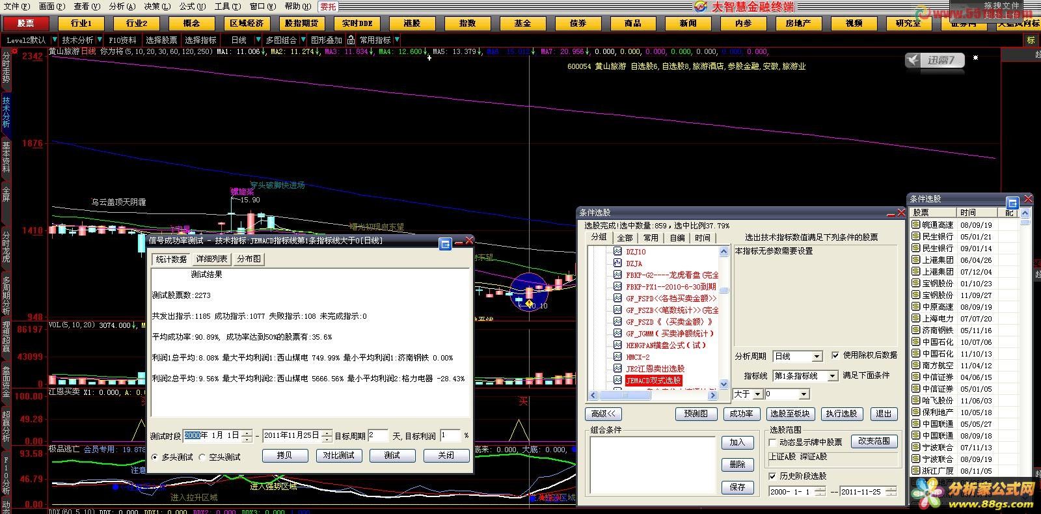Click the DZJA indicator icon in tree
The image size is (1041, 514).
tap(618, 263)
